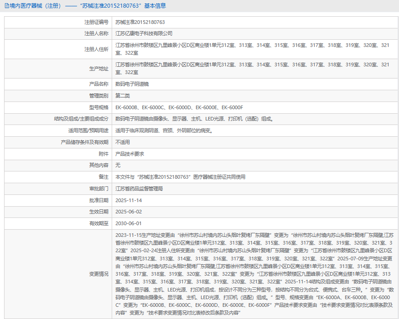399x319 pixels.
Task: Click the document icon beside the page title
Action: [x=7, y=6]
